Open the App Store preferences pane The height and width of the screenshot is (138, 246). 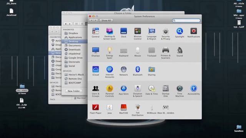point(123,90)
